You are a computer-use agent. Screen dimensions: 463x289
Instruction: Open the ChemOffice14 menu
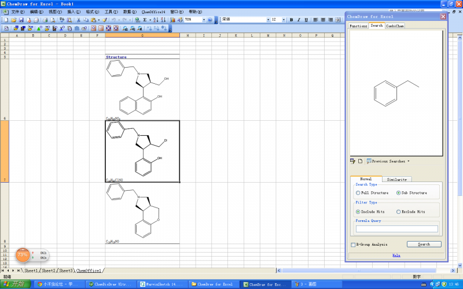coord(153,12)
